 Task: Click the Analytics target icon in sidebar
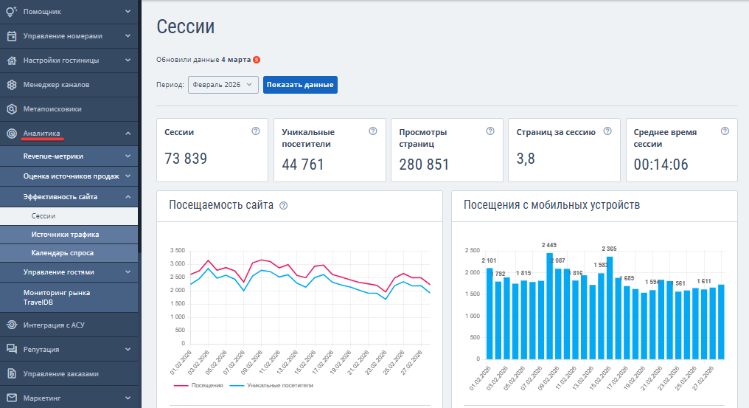point(12,134)
